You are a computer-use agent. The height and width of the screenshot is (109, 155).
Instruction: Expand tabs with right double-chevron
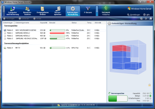(x=97, y=11)
